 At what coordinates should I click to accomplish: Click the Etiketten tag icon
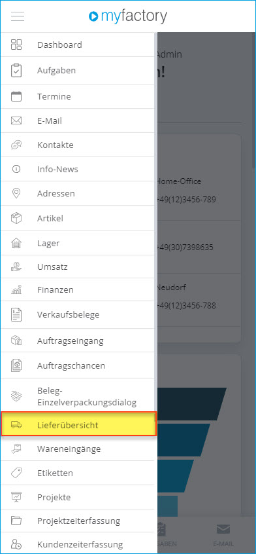click(16, 473)
